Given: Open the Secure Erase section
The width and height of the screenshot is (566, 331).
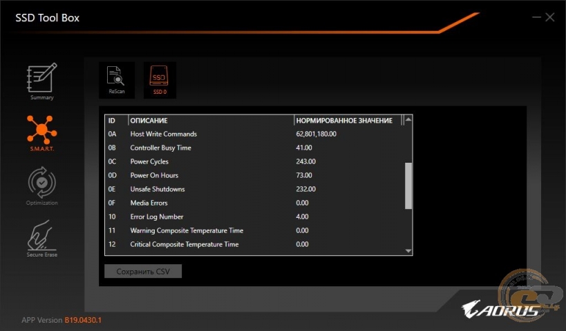Looking at the screenshot, I should (x=42, y=239).
